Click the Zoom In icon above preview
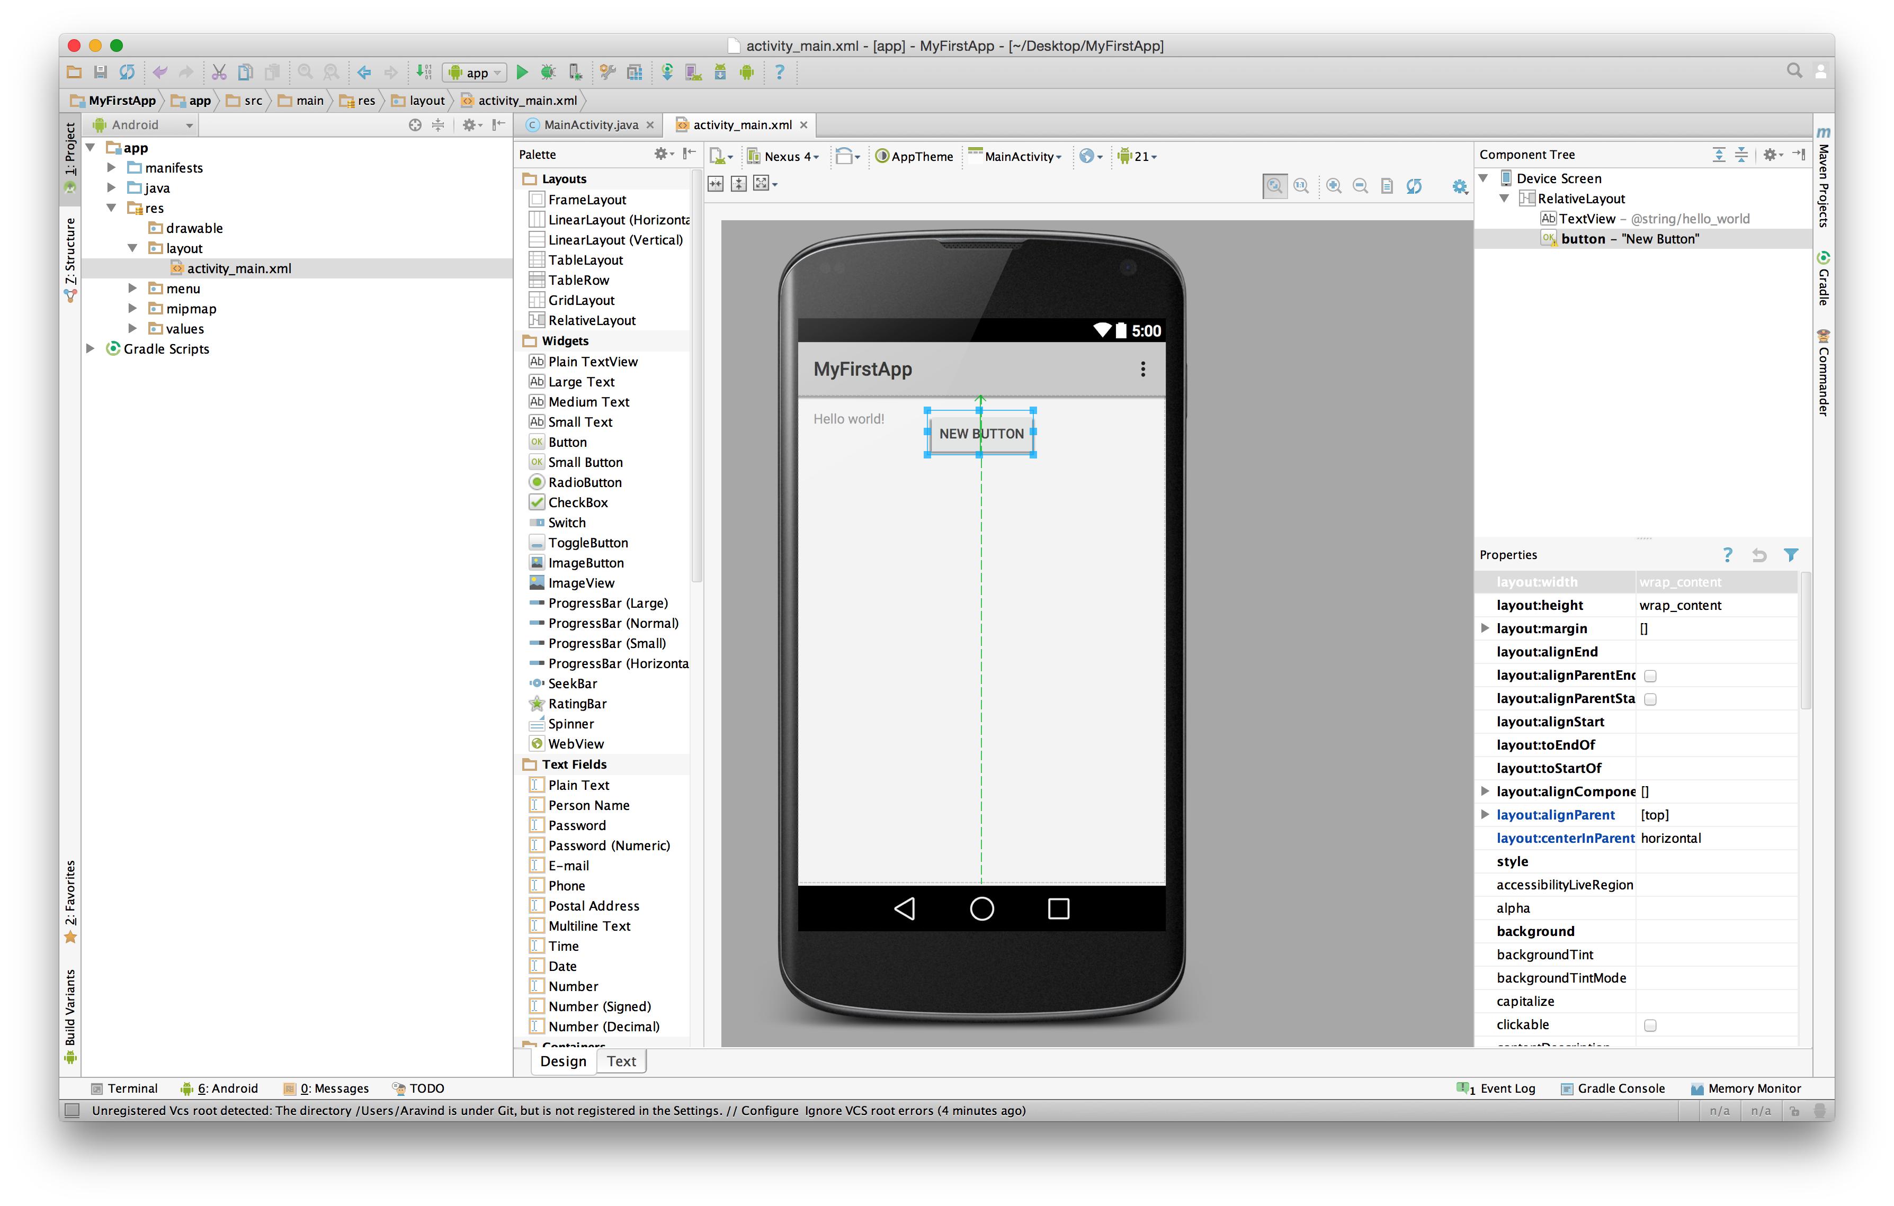This screenshot has height=1206, width=1894. click(x=1333, y=185)
